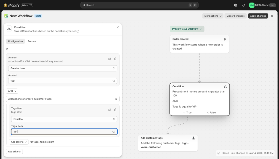Click the branch icon on the Condition card
Image resolution: width=279 pixels, height=159 pixels.
[225, 86]
